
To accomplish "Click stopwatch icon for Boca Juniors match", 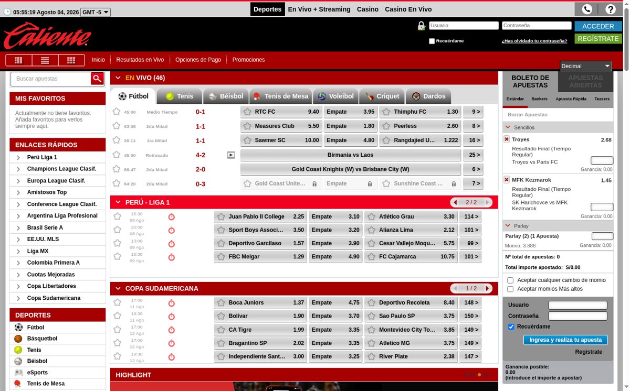I will [171, 303].
